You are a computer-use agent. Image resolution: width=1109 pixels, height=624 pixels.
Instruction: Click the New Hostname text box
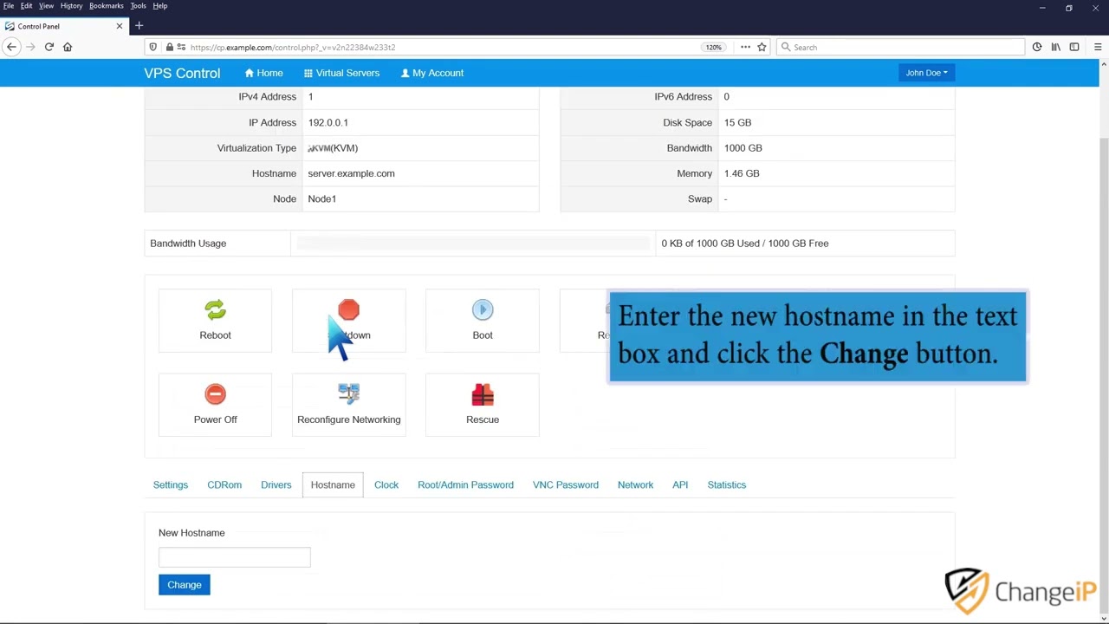(235, 557)
